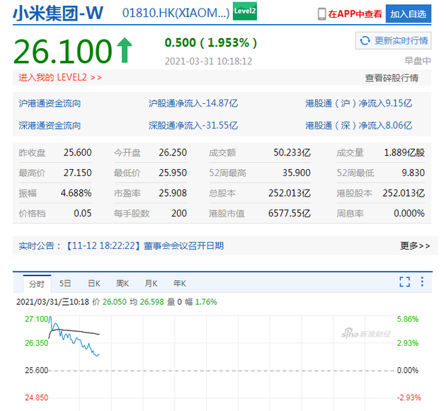Screen dimensions: 446x411
Task: Click 深股通净流入-31.55亿 link
Action: click(193, 125)
